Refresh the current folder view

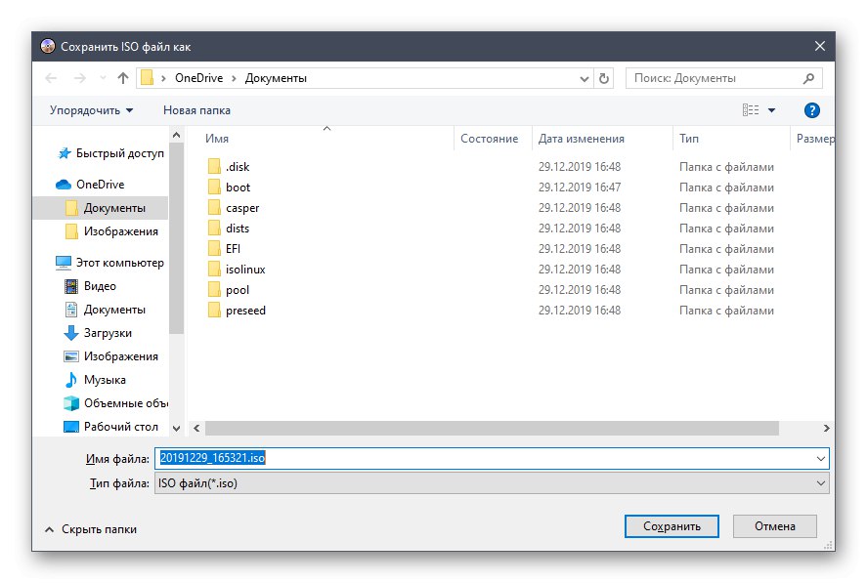(604, 78)
